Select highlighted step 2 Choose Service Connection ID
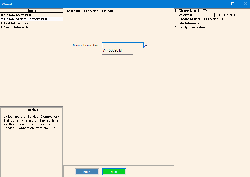 pyautogui.click(x=24, y=19)
